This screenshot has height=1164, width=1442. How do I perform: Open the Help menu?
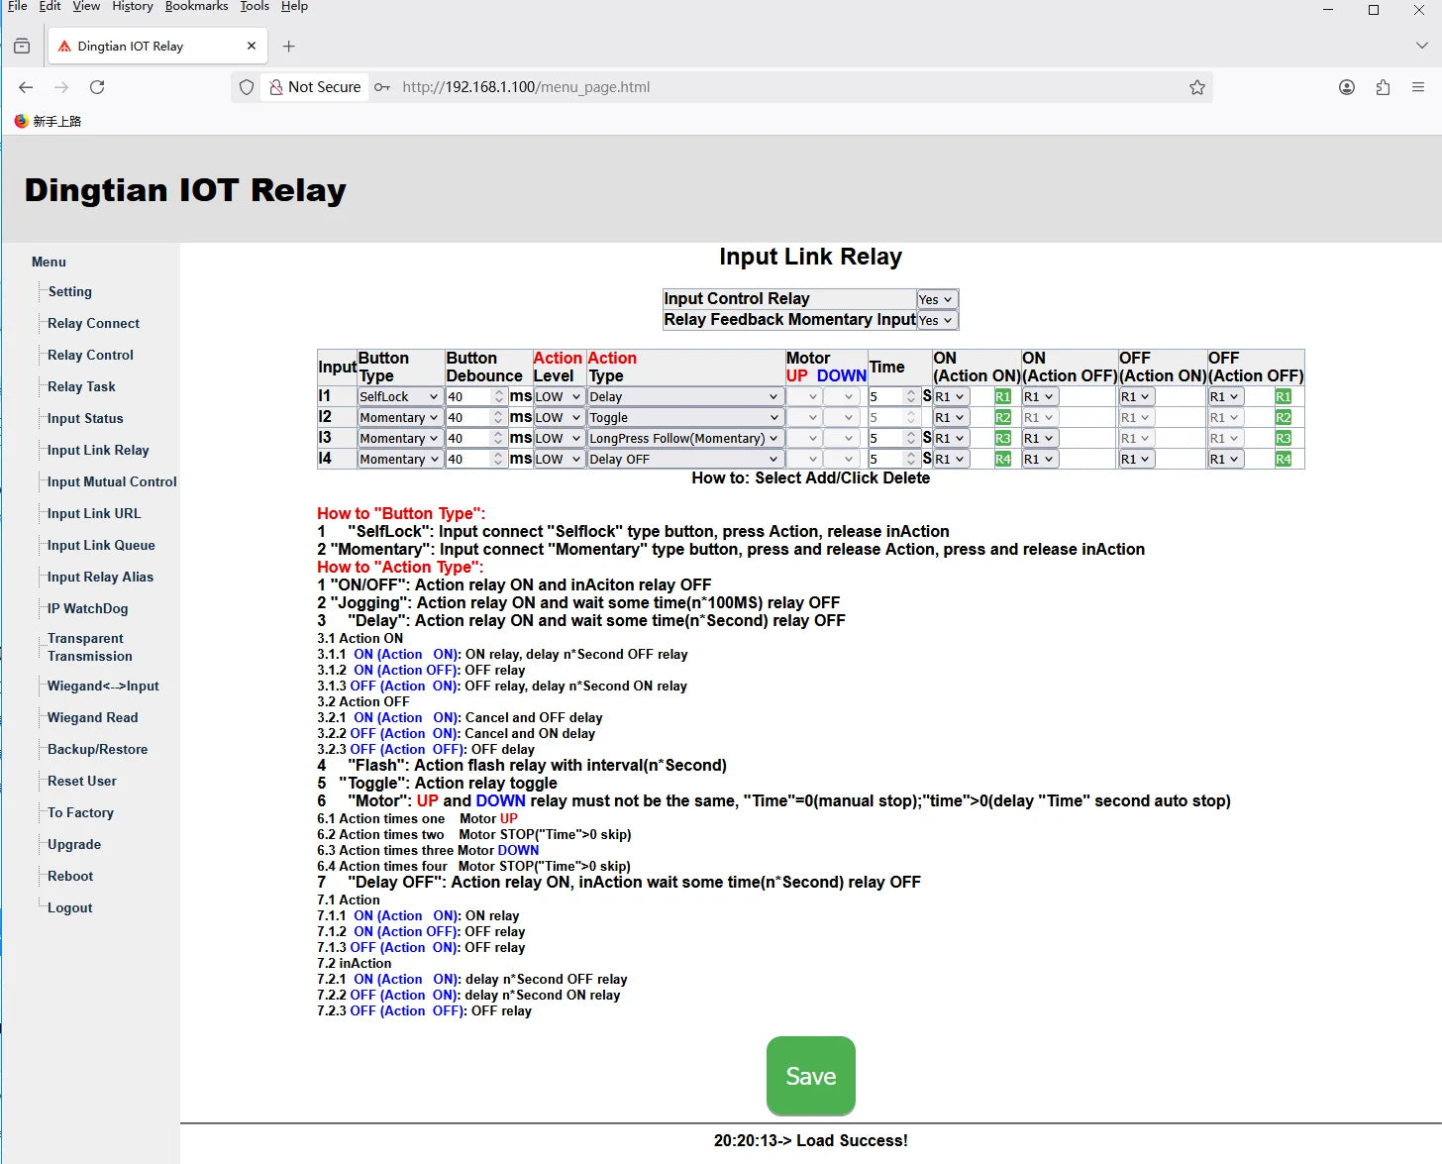pyautogui.click(x=294, y=6)
